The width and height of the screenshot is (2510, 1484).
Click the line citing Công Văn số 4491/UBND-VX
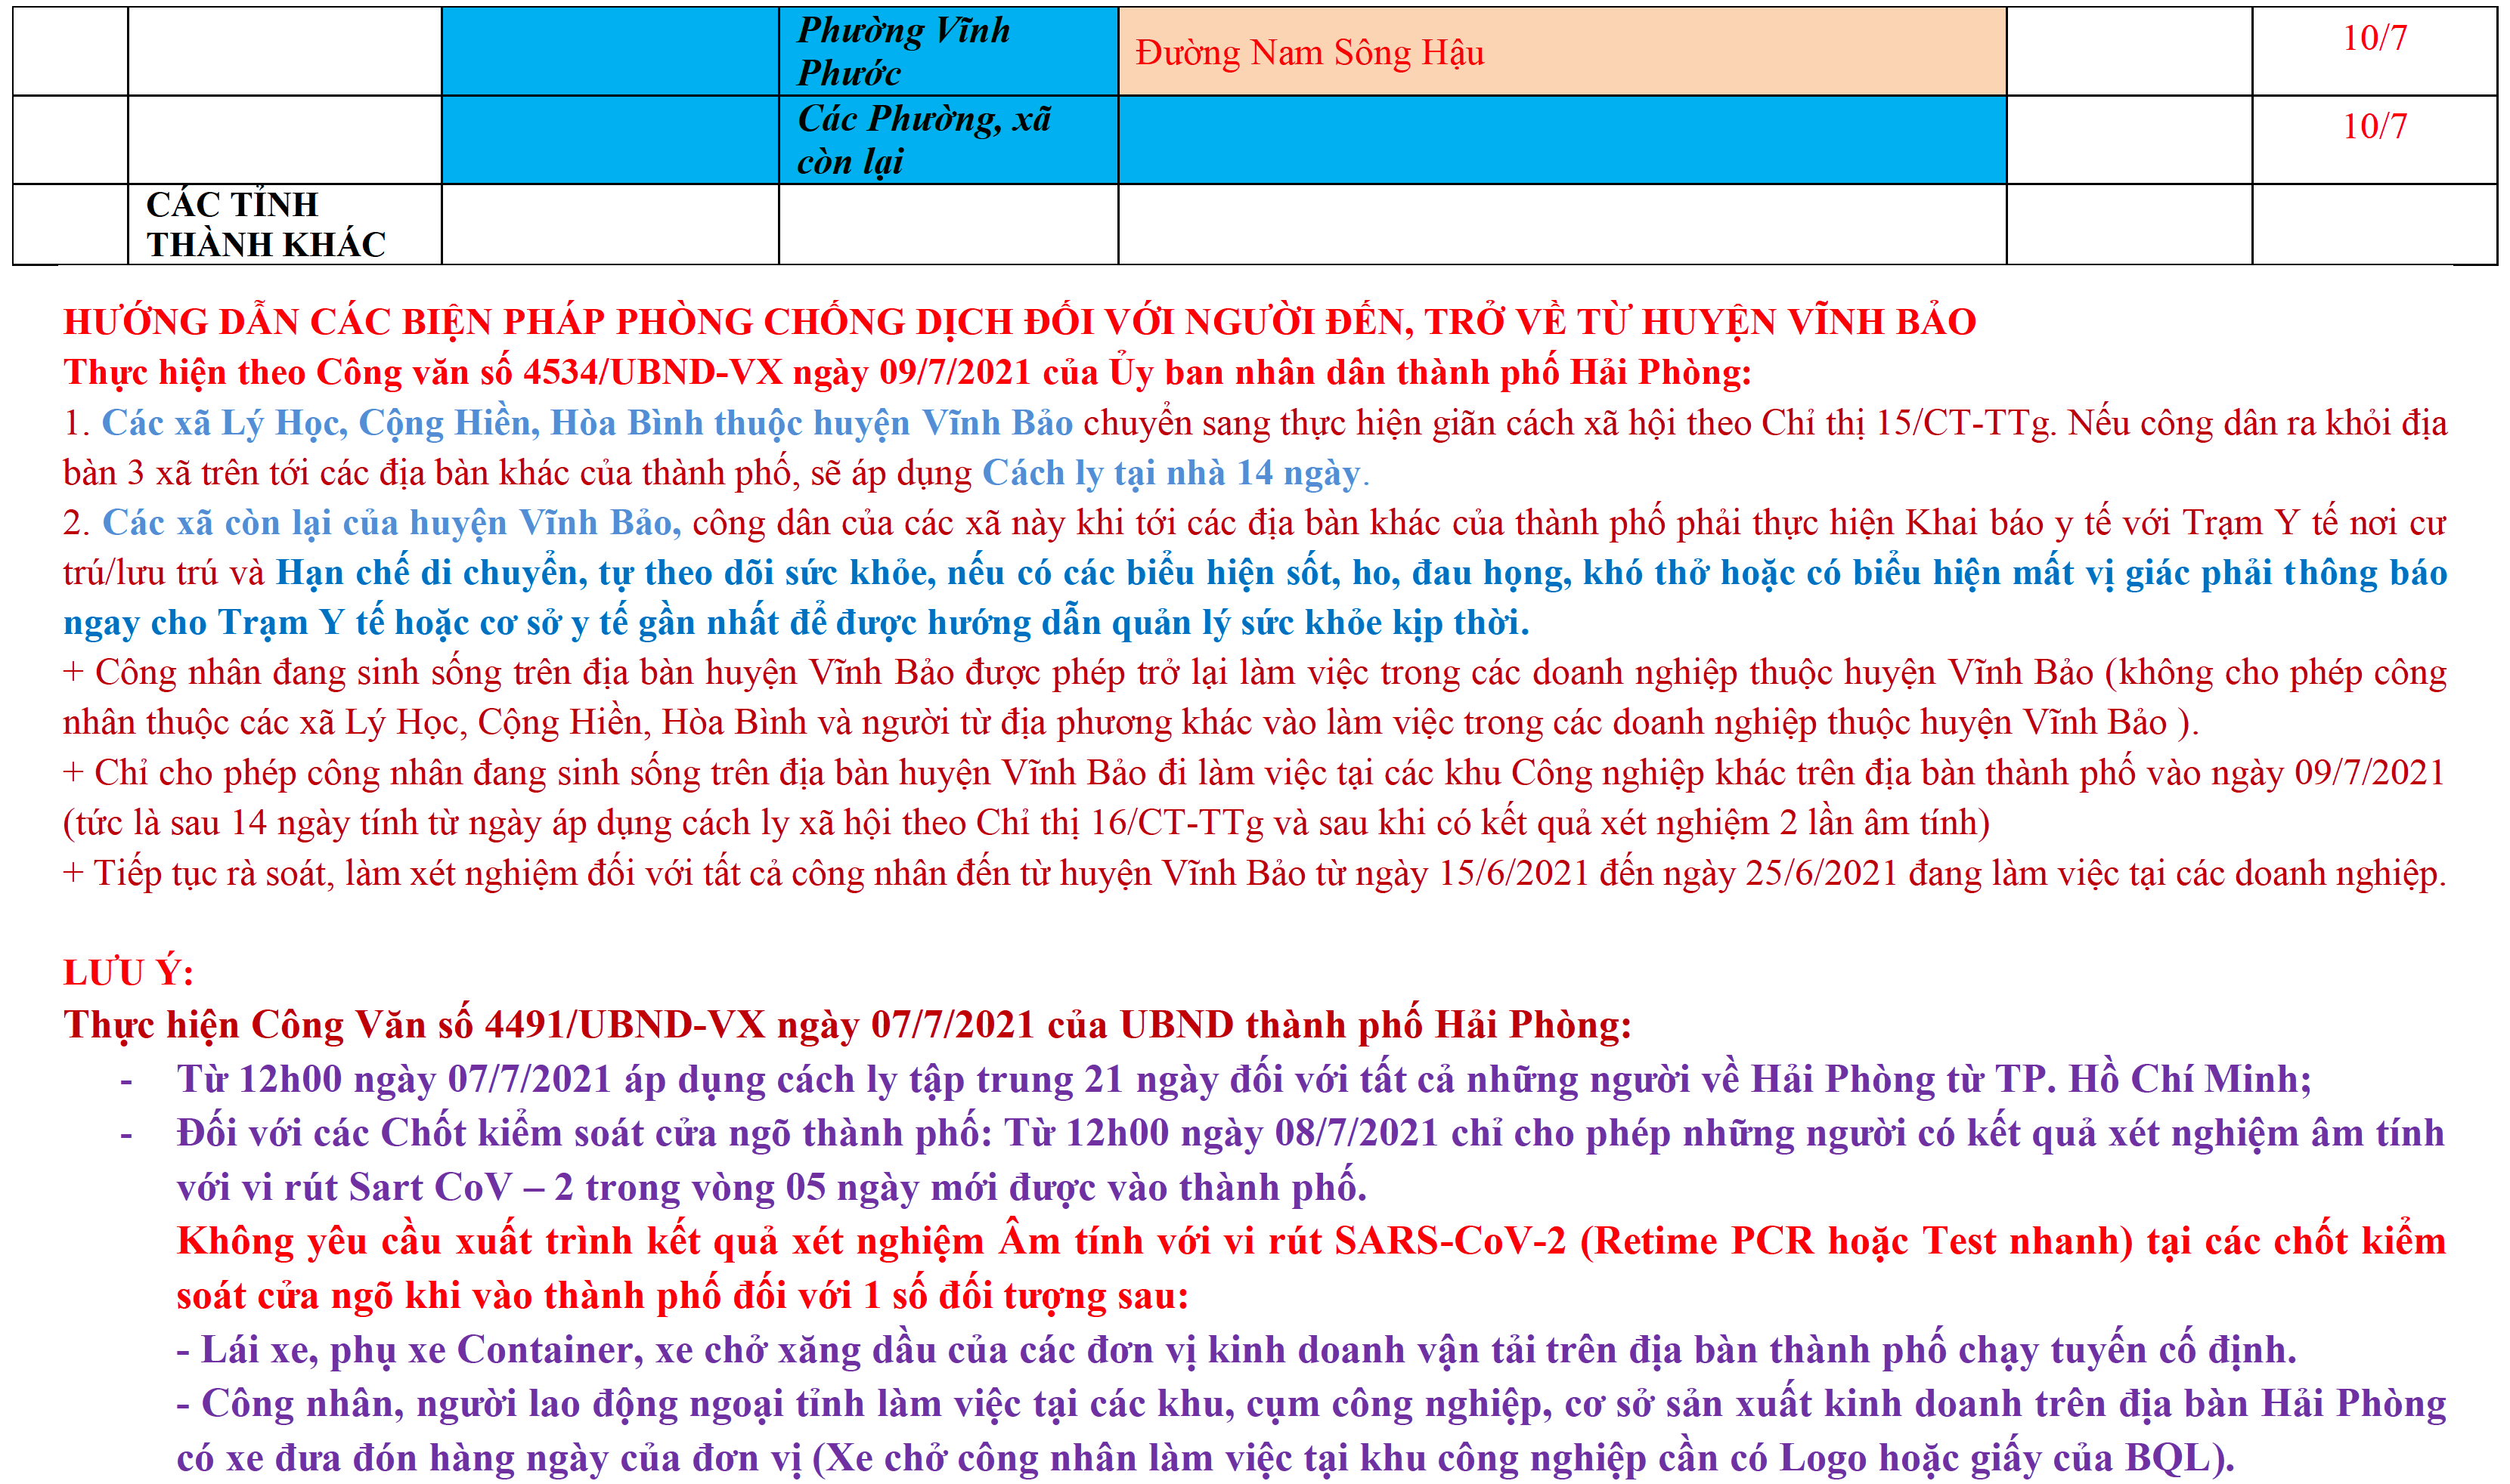tap(846, 1025)
